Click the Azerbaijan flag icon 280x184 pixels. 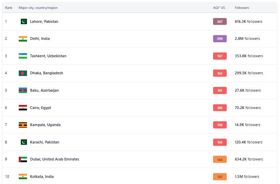[23, 90]
